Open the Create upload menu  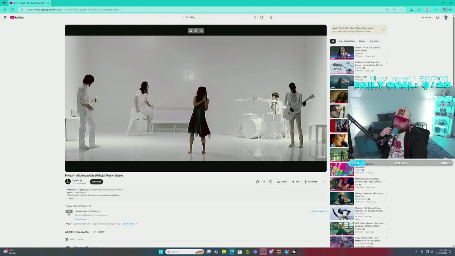point(427,17)
